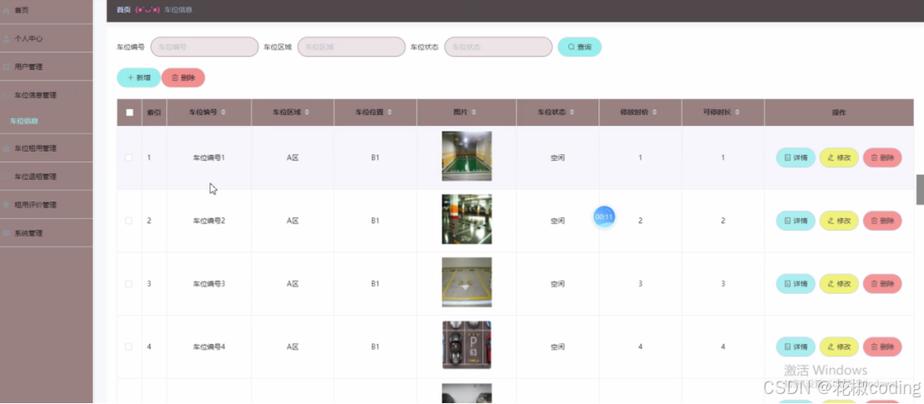Sort by 停放时价 column arrows
This screenshot has height=404, width=924.
pos(654,112)
